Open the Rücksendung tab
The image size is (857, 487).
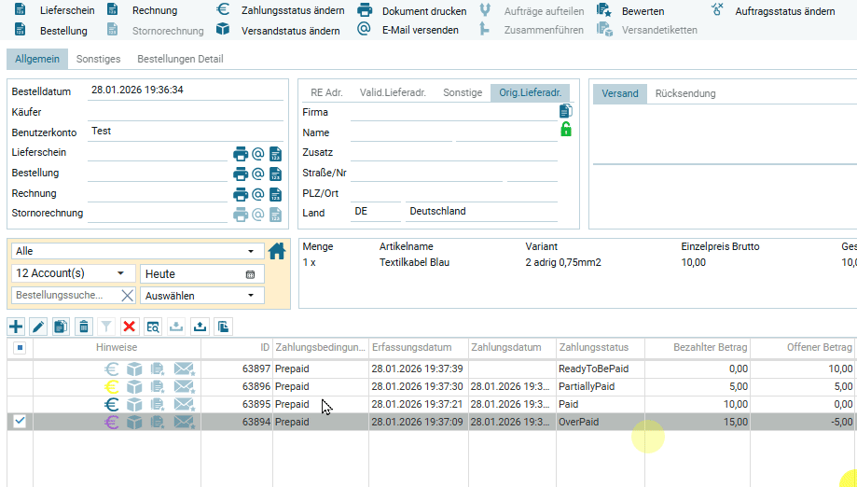click(685, 93)
